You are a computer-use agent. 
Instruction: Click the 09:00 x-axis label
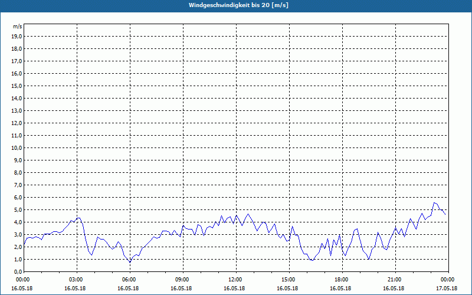click(x=182, y=280)
